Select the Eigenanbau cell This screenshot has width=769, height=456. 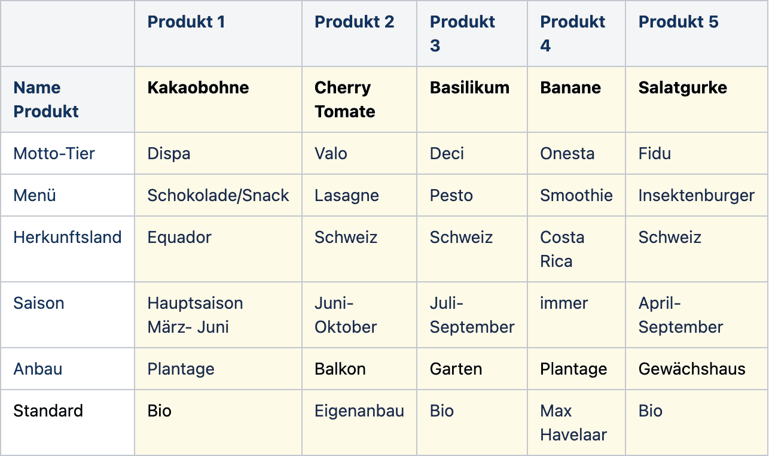pyautogui.click(x=359, y=422)
